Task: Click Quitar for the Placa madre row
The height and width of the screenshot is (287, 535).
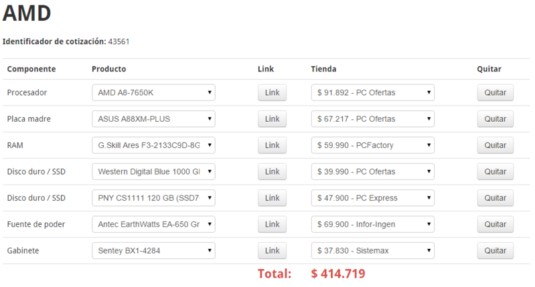Action: pyautogui.click(x=495, y=119)
